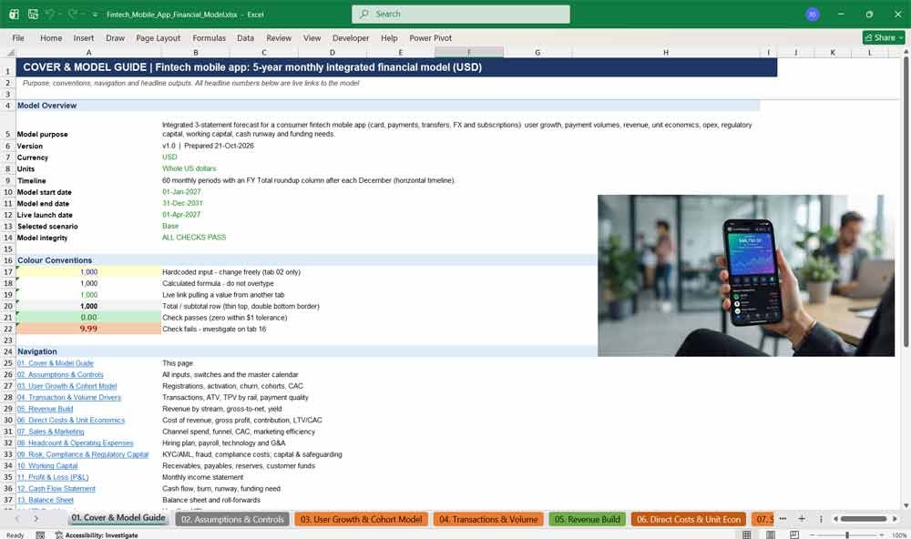Switch to 03. User Growth & Cohort Model tab

coord(362,519)
